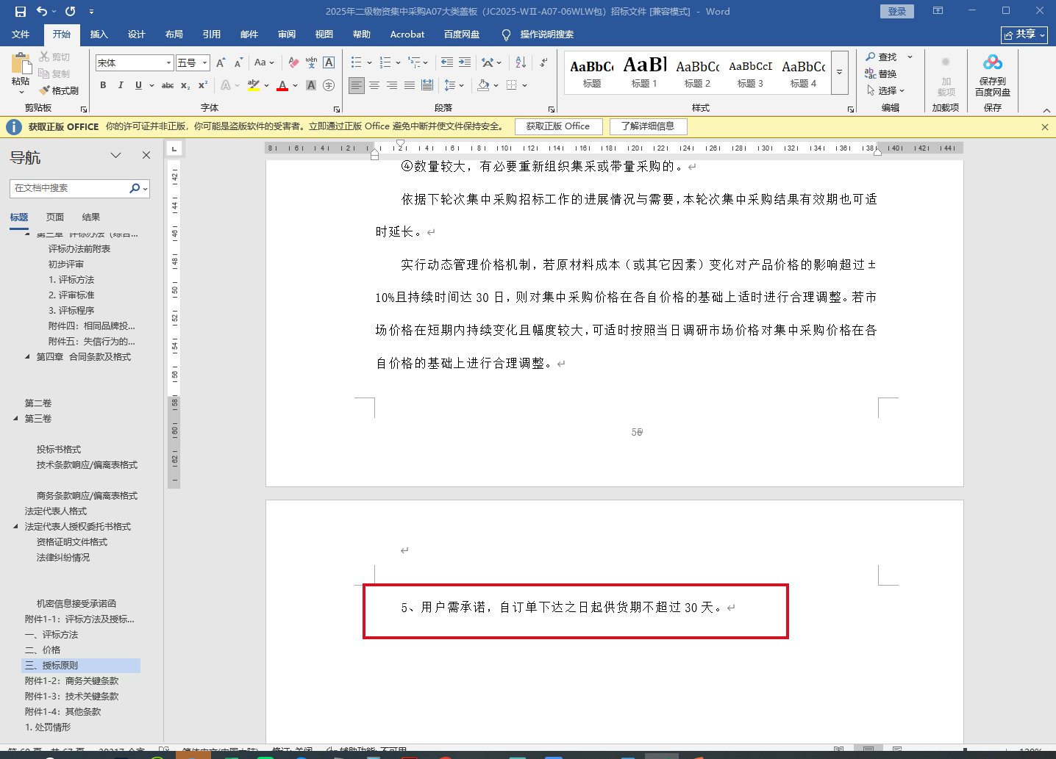Collapse the 第三卷 heading in navigation
The image size is (1056, 759).
click(16, 419)
